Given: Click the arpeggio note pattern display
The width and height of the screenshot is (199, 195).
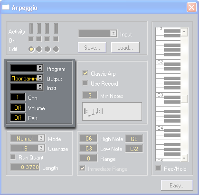Looking at the screenshot, I should [112, 112].
